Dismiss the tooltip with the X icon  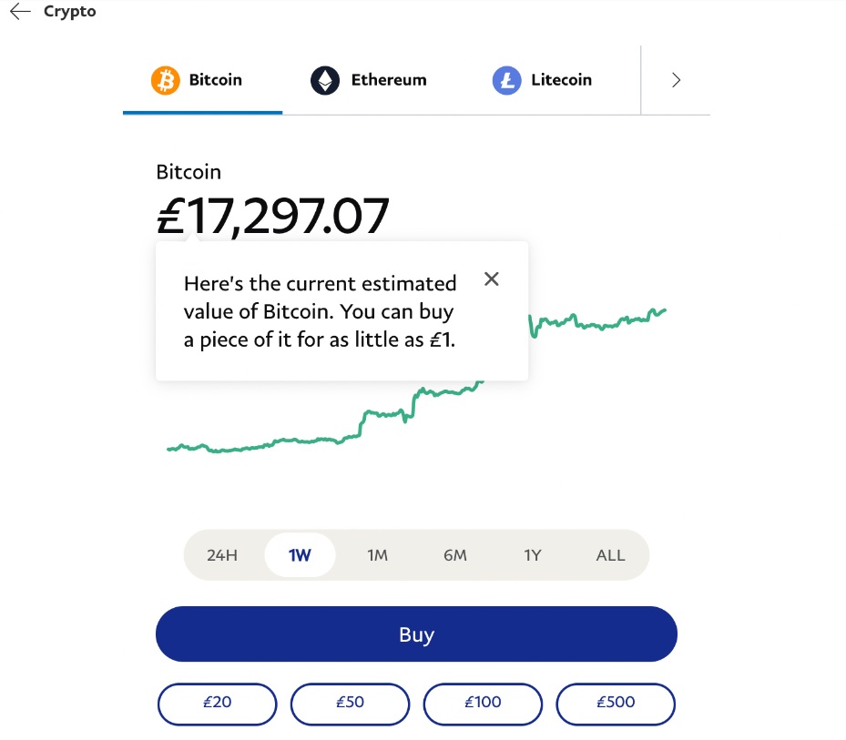click(492, 279)
